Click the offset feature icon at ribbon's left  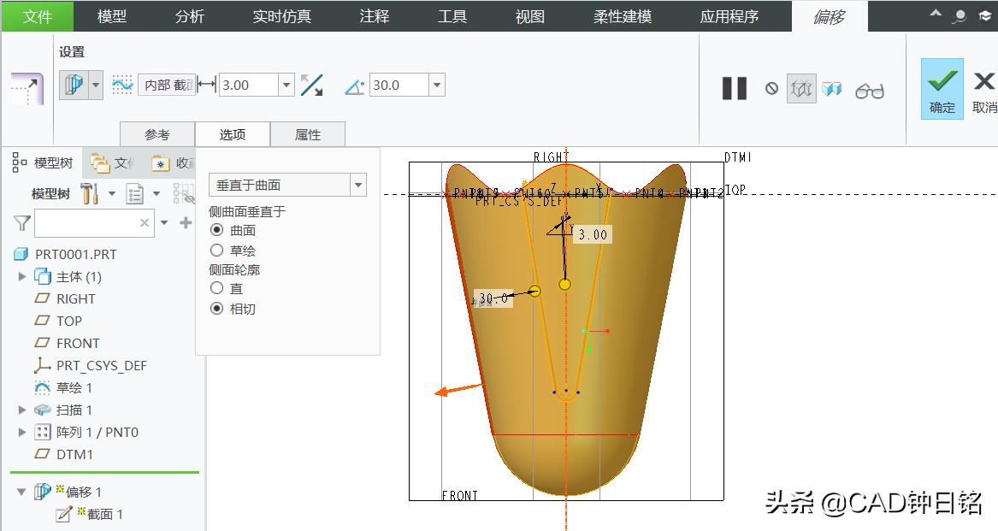27,89
